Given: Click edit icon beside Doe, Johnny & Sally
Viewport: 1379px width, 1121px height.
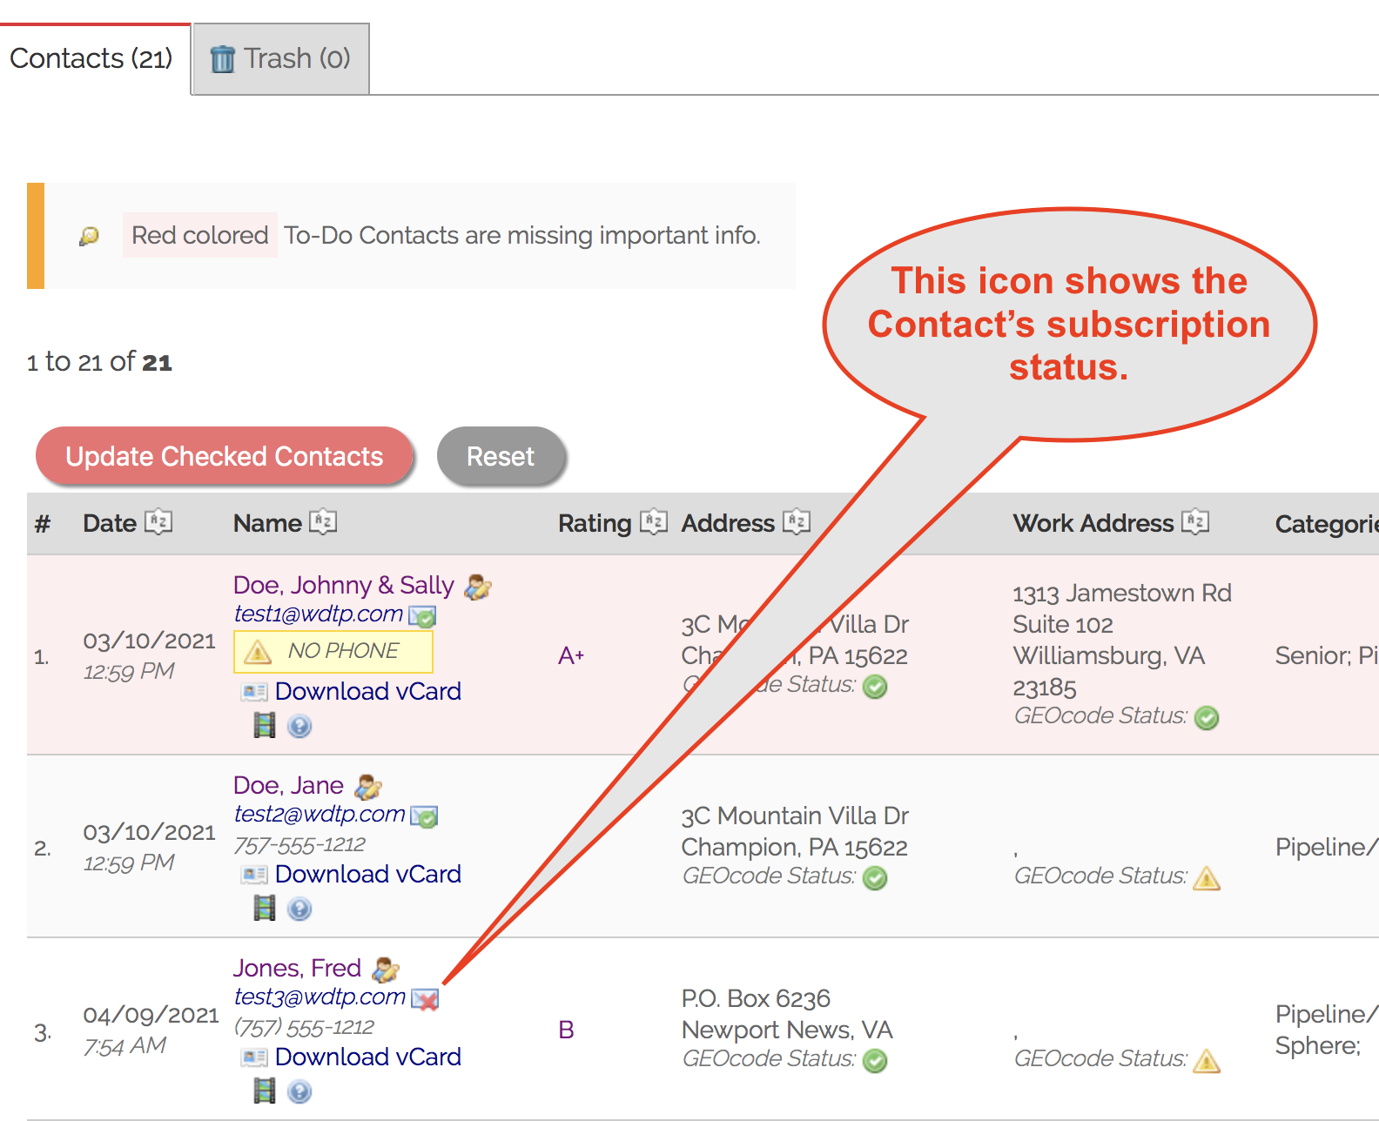Looking at the screenshot, I should click(478, 587).
